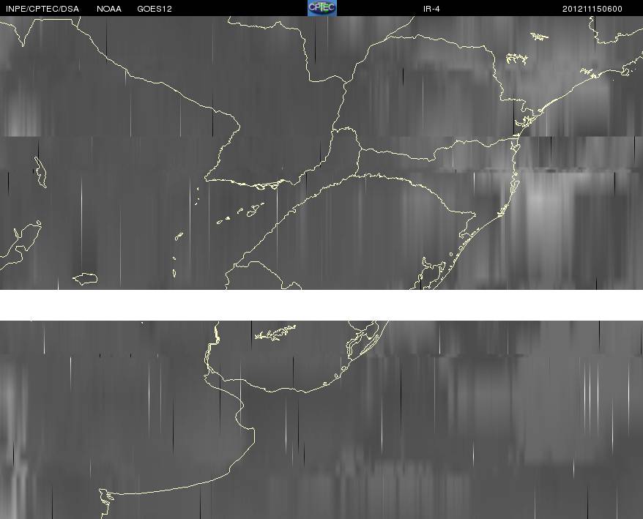Click the GOES12 satellite label

pyautogui.click(x=155, y=9)
